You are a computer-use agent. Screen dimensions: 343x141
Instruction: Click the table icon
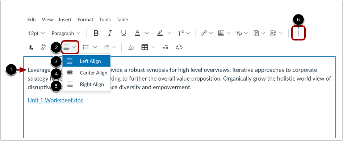tap(145, 47)
